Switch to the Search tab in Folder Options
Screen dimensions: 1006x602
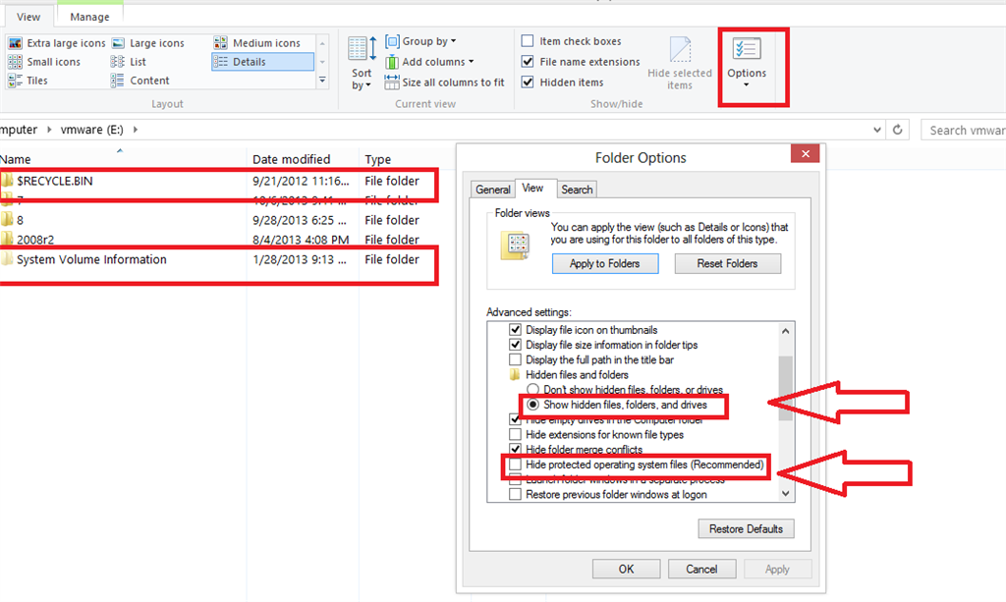pyautogui.click(x=576, y=189)
